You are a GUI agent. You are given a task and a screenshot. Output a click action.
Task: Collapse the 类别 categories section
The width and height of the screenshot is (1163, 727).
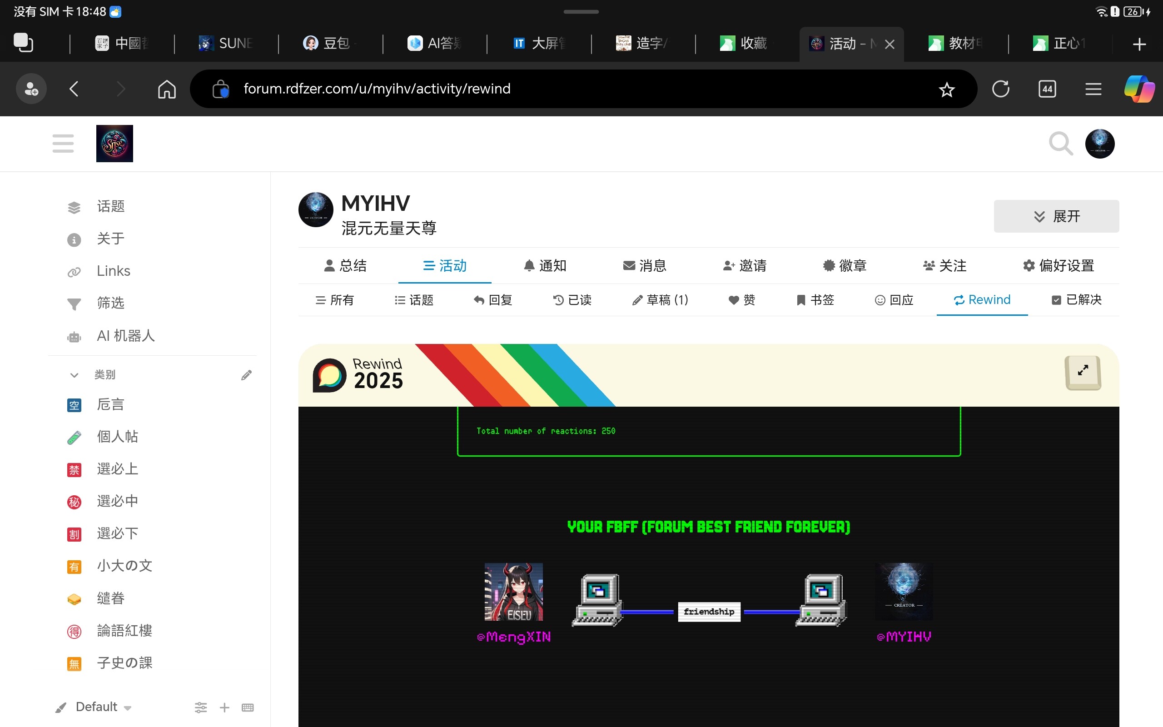(75, 375)
